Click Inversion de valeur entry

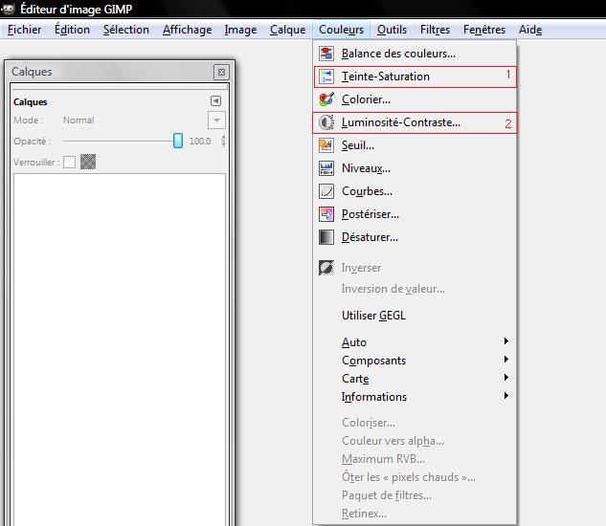point(415,289)
